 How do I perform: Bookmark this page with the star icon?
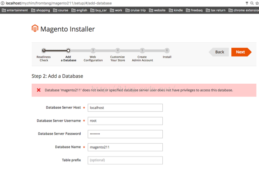click(x=257, y=3)
